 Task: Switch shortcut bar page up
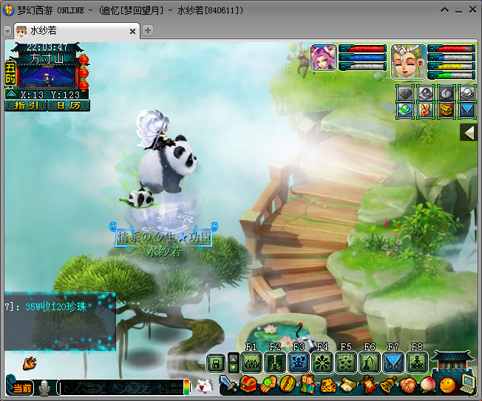tap(234, 358)
